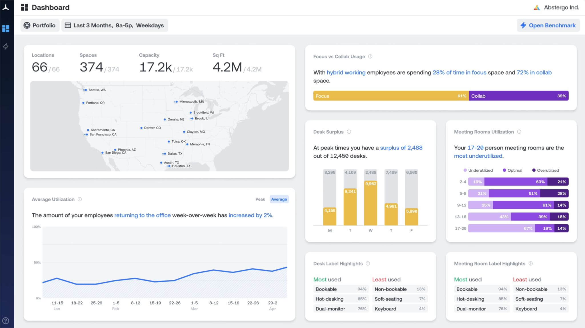
Task: Click the dashboard grid icon in sidebar
Action: (x=6, y=29)
